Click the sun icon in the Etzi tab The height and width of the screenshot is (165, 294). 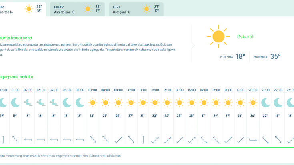click(146, 9)
